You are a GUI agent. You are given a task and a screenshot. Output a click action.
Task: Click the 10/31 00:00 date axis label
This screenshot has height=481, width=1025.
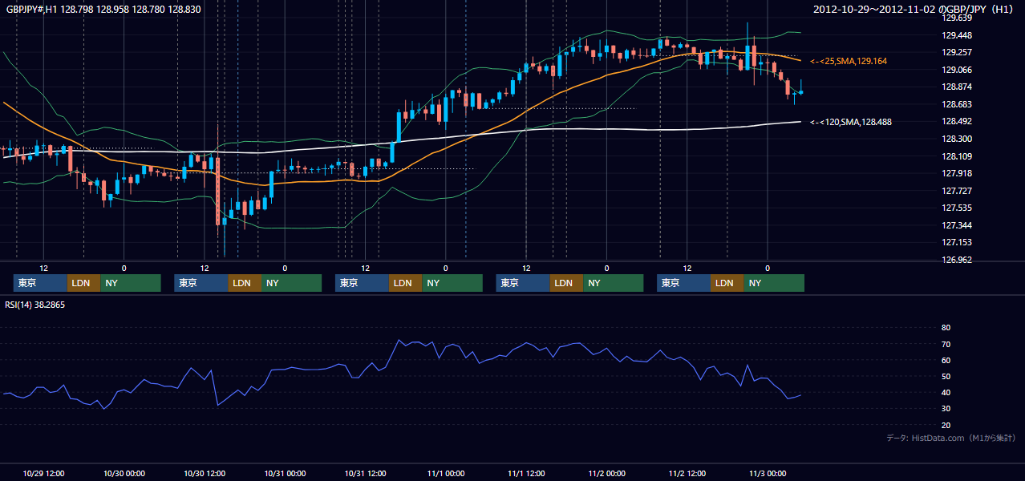coord(285,473)
